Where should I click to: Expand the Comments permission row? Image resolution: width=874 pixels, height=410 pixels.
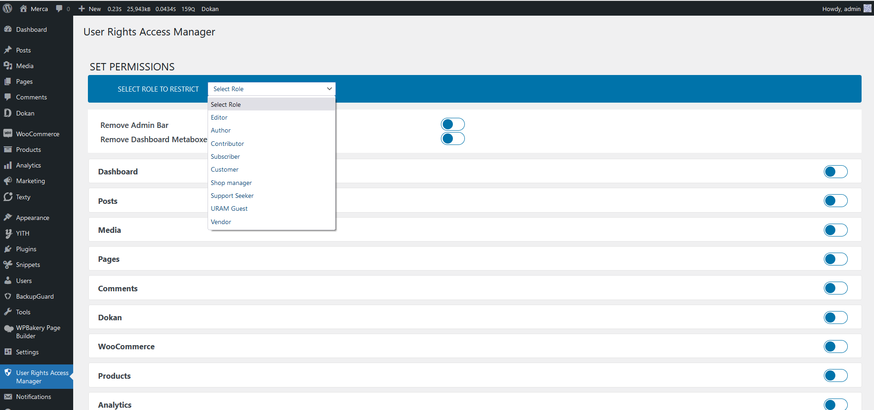[475, 288]
